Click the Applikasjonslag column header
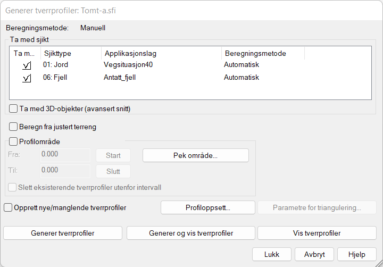 point(161,54)
